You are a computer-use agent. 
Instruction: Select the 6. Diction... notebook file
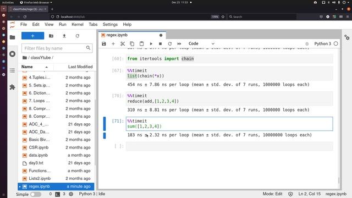(x=56, y=93)
